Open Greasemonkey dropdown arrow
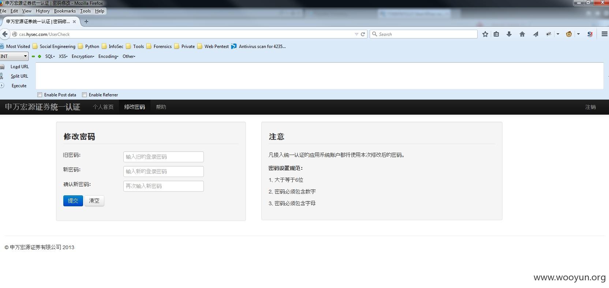609x288 pixels. tap(578, 34)
